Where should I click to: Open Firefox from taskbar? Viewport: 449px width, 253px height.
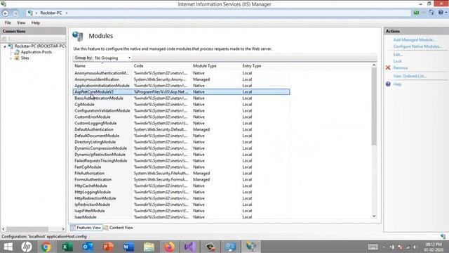170,247
